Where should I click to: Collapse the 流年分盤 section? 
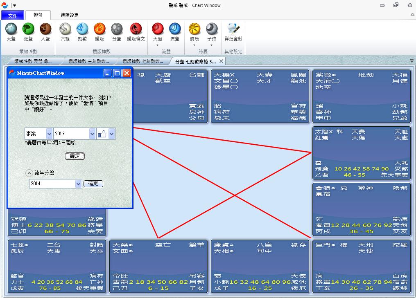[x=29, y=173]
